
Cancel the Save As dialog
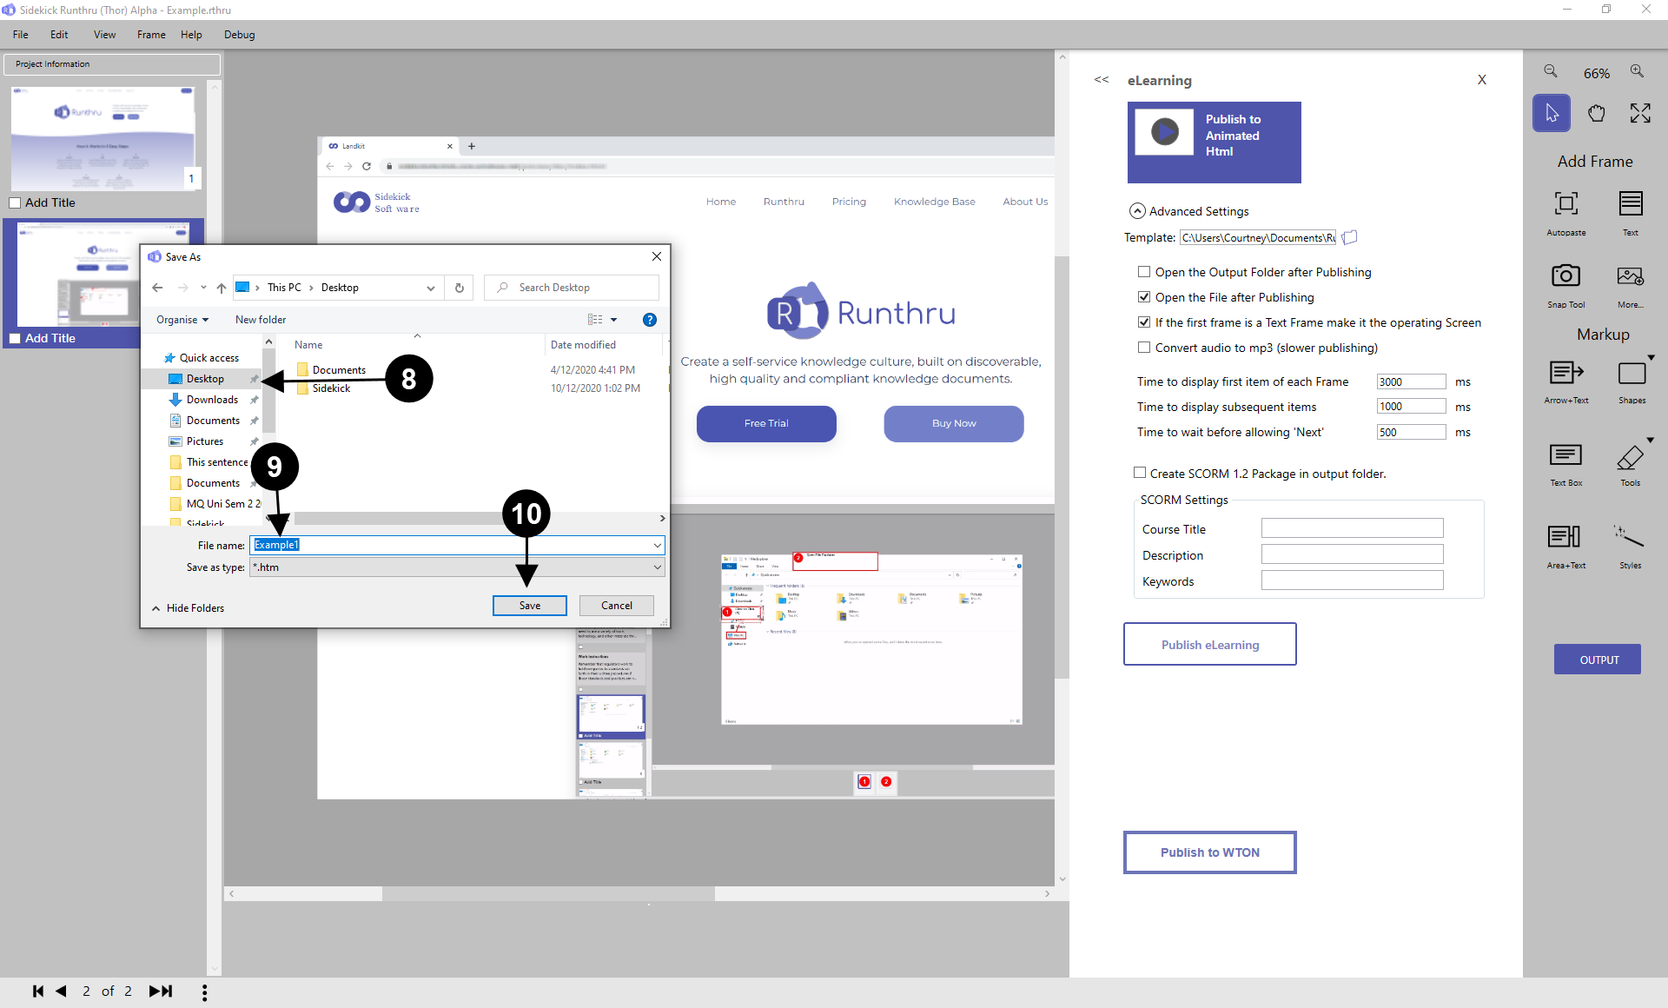pyautogui.click(x=617, y=606)
